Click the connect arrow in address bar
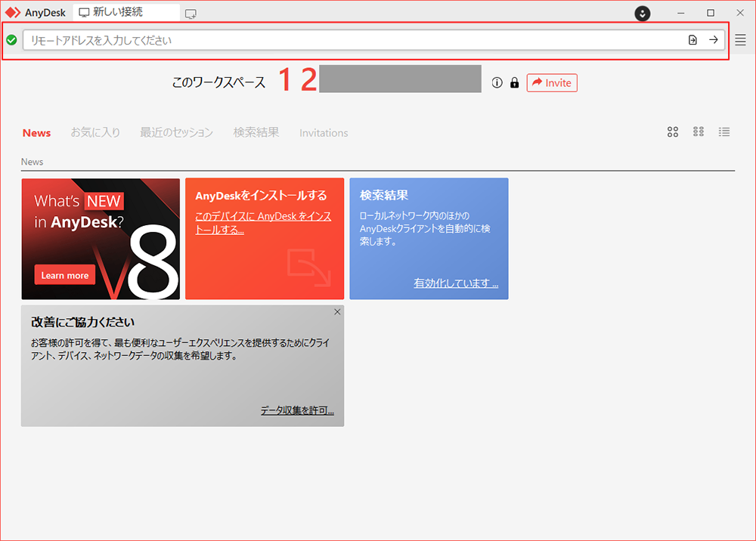The image size is (756, 541). (713, 40)
